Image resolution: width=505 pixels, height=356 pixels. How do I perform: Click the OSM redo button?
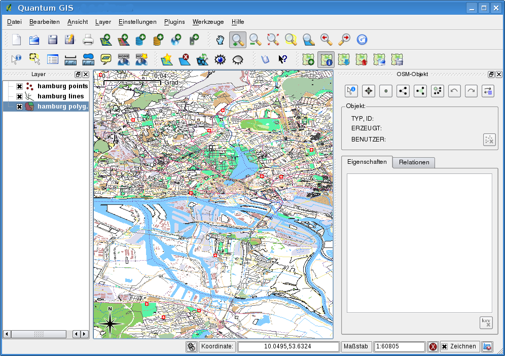coord(471,91)
